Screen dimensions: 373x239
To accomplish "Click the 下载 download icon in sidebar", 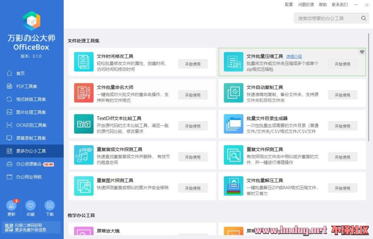I will tap(50, 205).
